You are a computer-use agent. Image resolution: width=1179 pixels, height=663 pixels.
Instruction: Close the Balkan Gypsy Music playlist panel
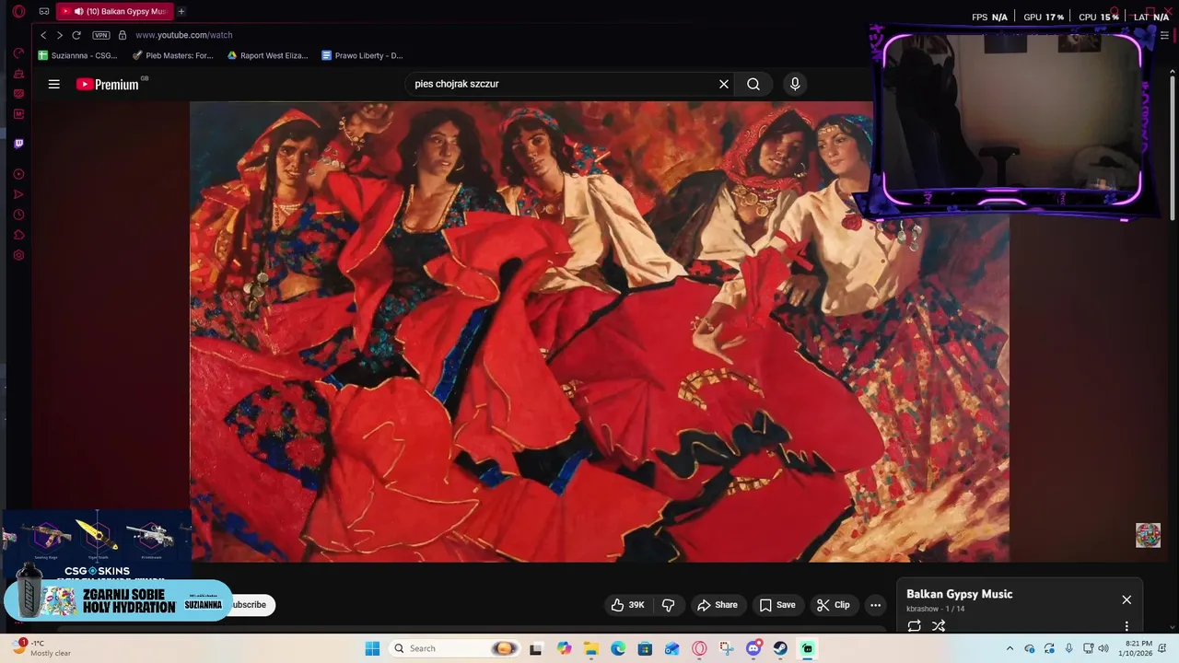coord(1126,599)
